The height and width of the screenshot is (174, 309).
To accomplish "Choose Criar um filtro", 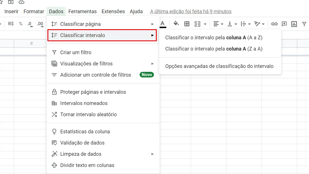I will [x=103, y=52].
